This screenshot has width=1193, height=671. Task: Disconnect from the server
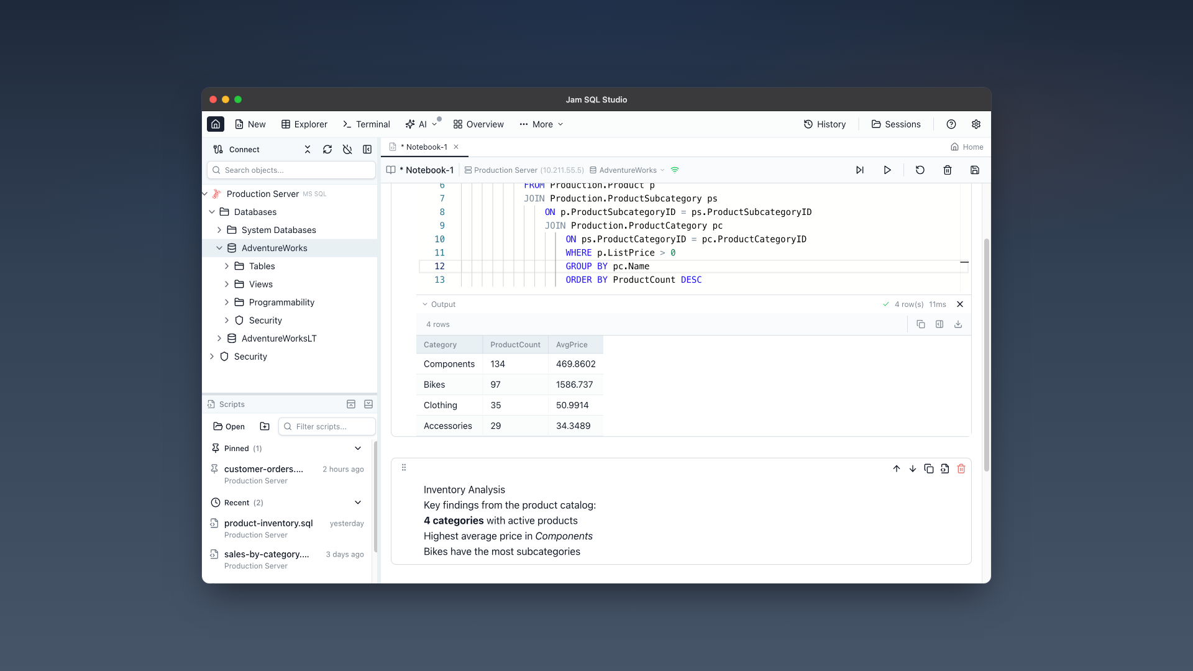347,149
